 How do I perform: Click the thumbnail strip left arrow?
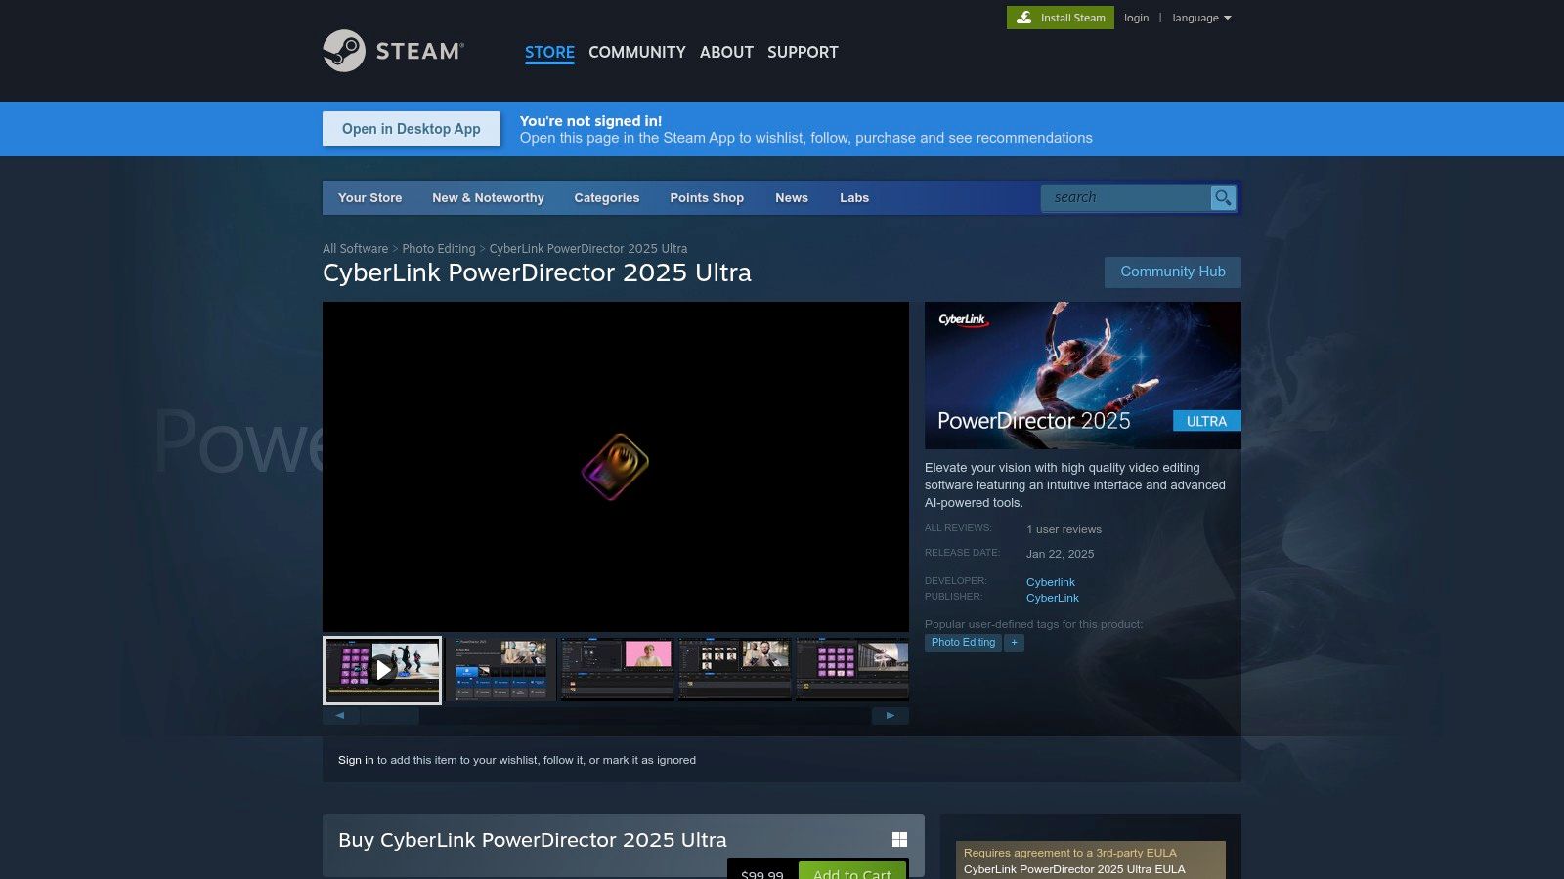pos(340,716)
